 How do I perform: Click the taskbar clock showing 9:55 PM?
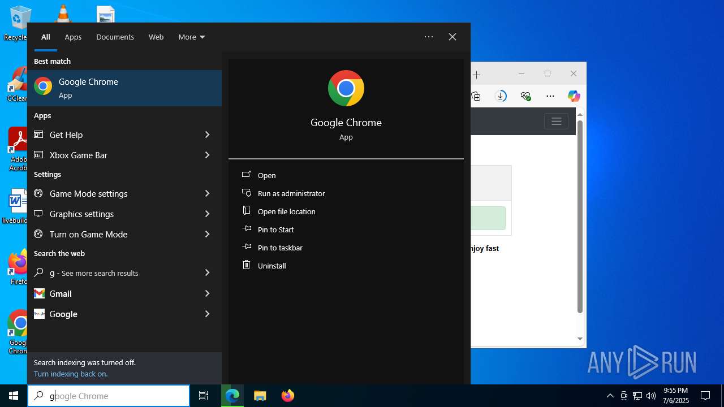pos(675,396)
